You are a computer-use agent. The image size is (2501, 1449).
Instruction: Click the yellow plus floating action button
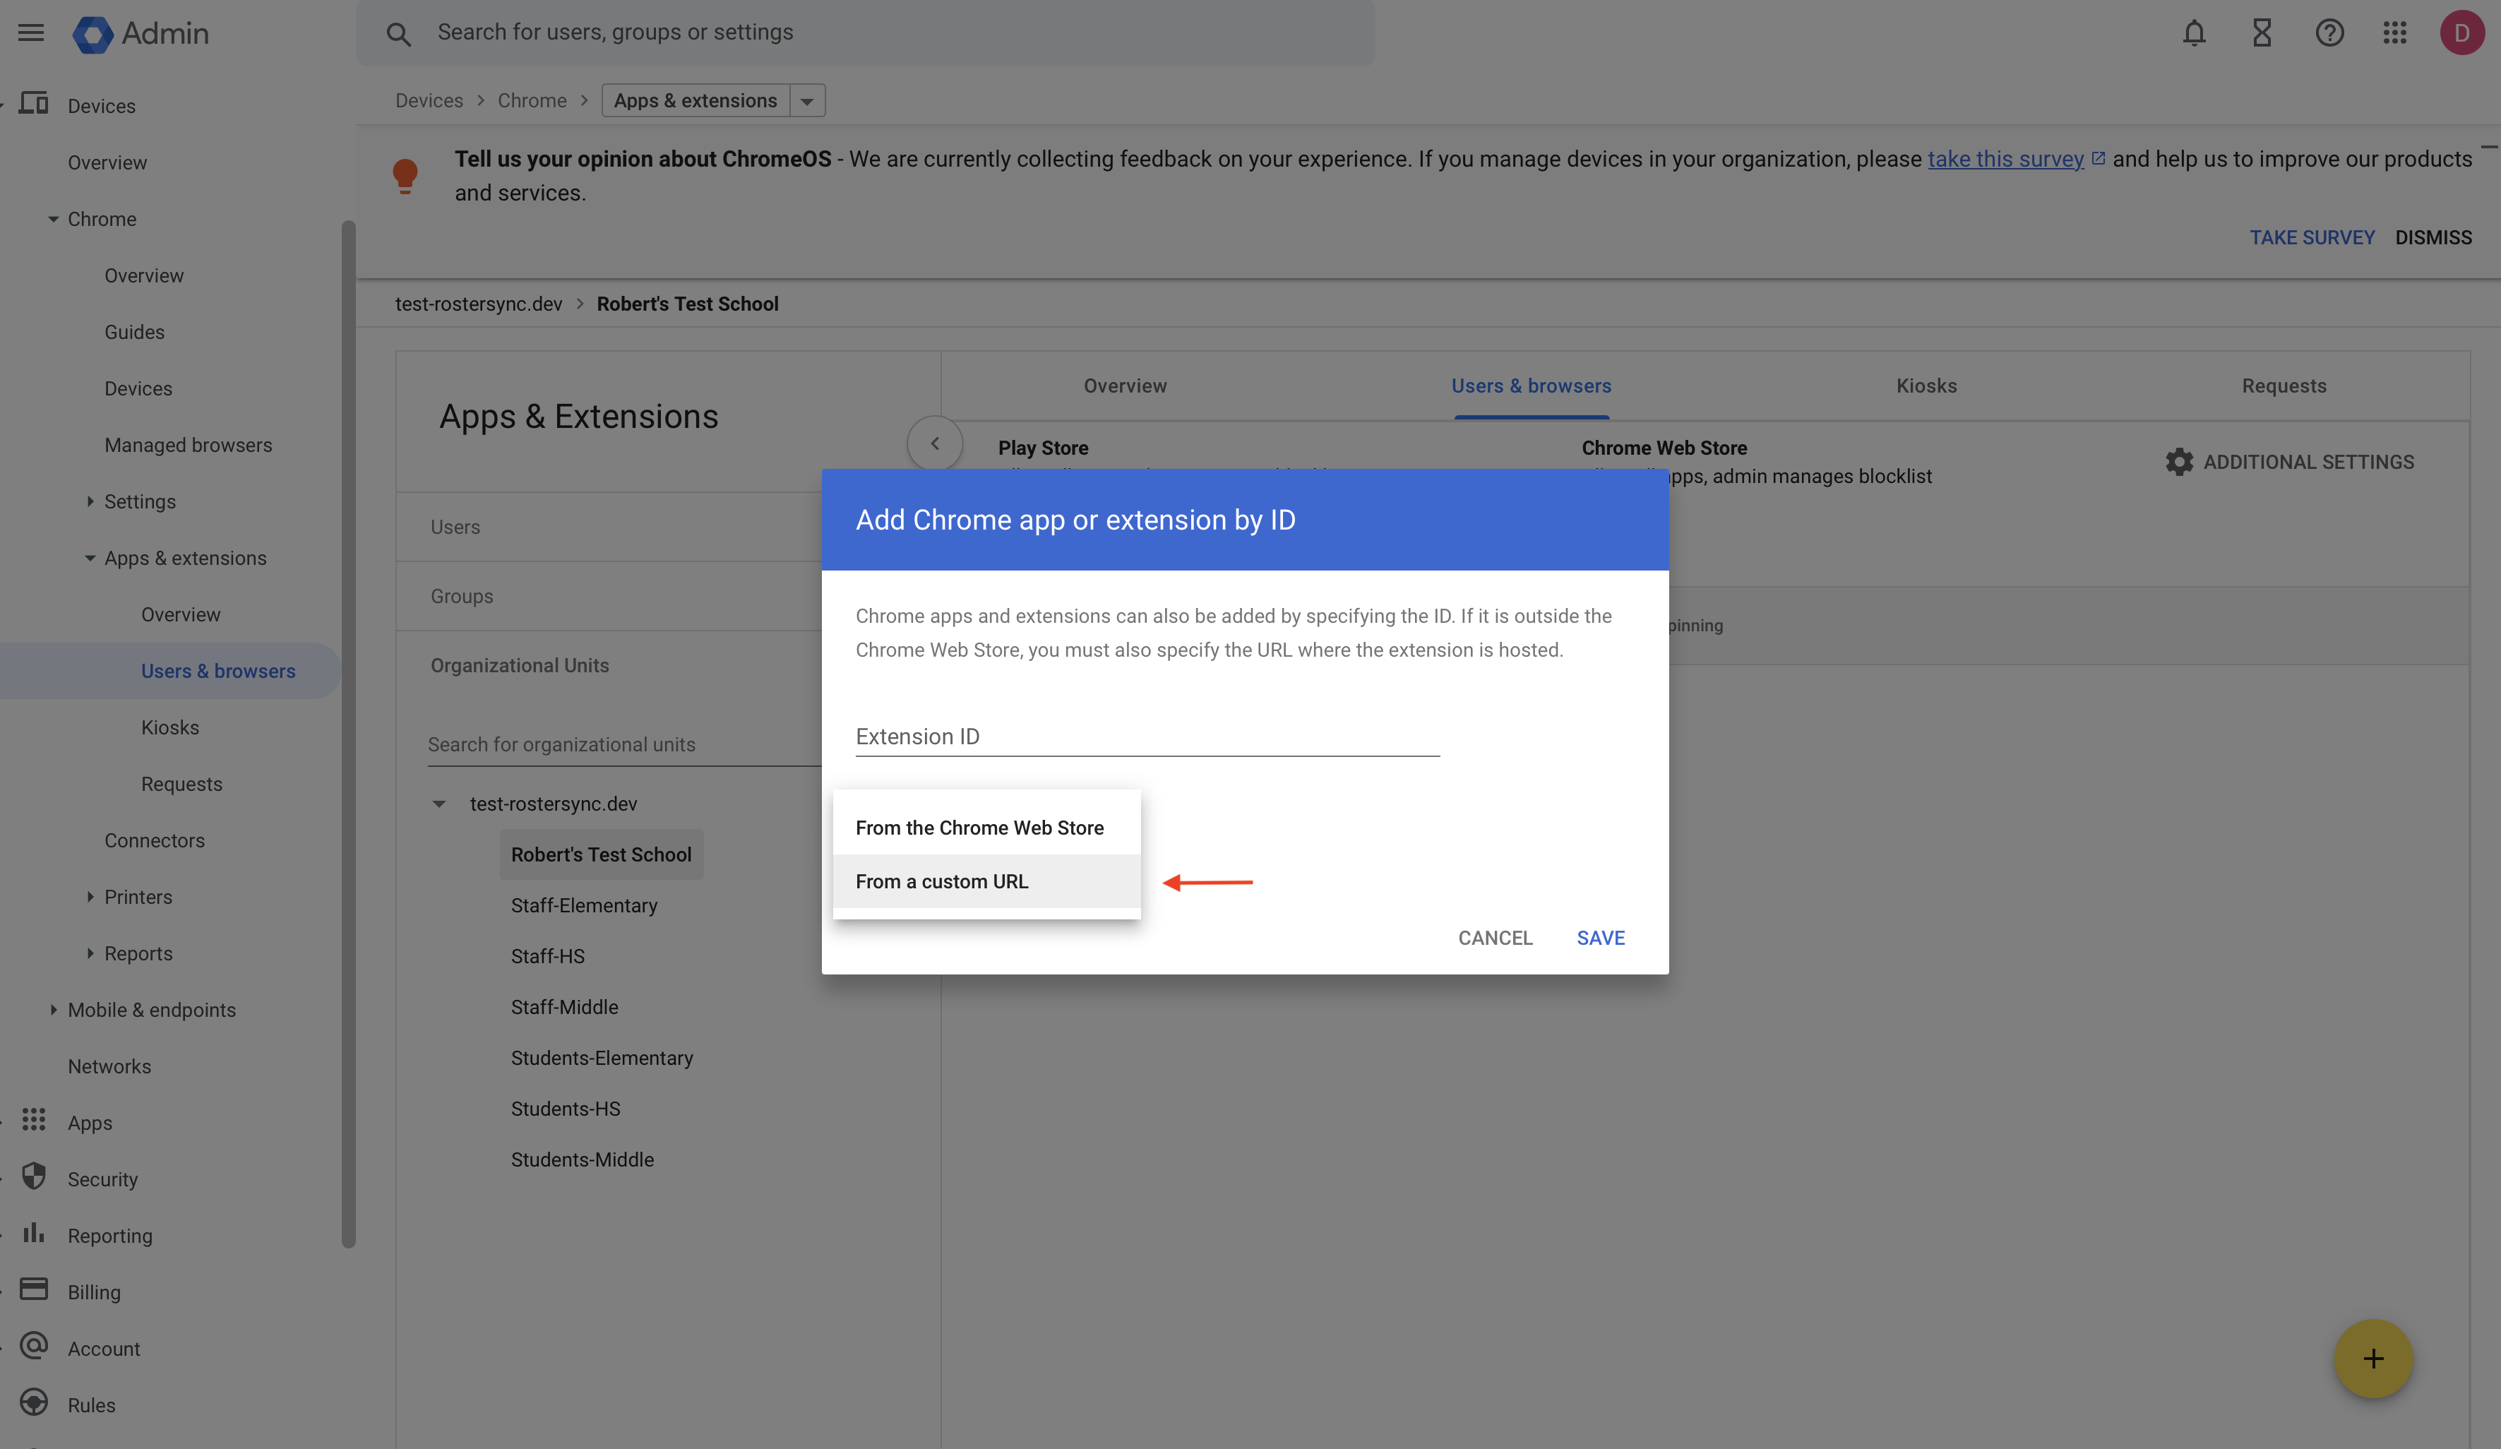(x=2373, y=1359)
